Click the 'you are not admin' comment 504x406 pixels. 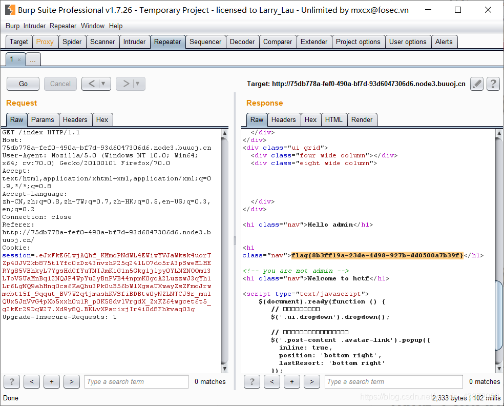pyautogui.click(x=296, y=271)
